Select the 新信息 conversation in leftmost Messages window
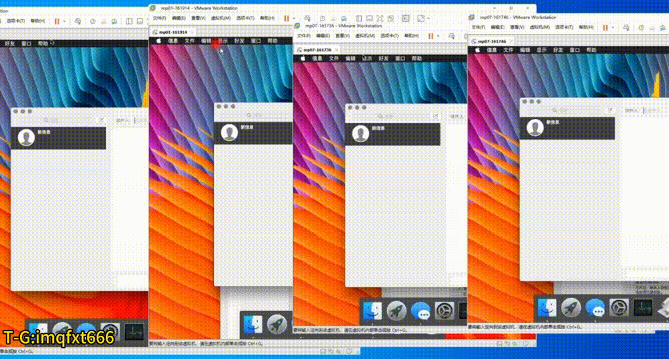Screen dimensions: 669x359 [59, 138]
